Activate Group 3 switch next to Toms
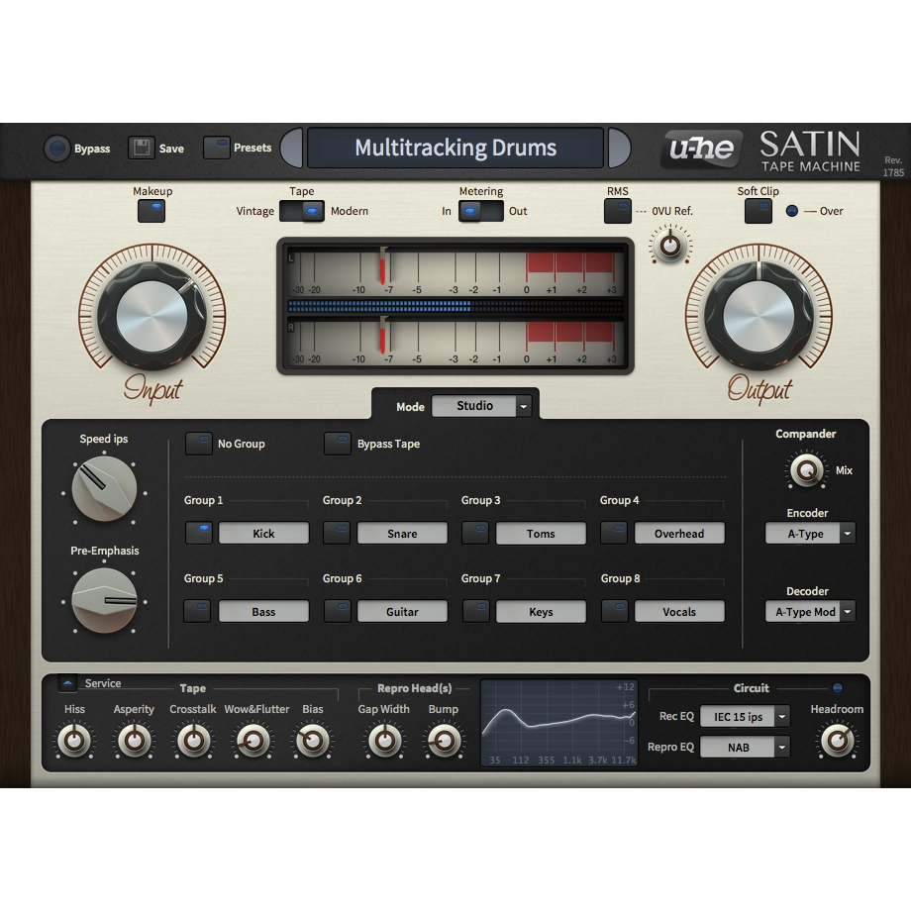This screenshot has height=911, width=911. click(x=475, y=533)
